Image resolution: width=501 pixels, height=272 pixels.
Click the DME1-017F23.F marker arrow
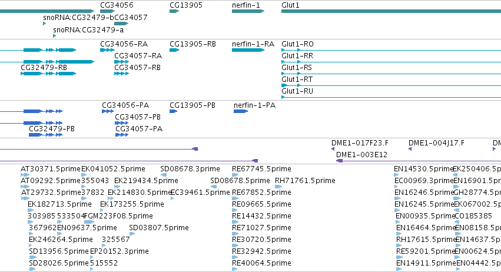point(333,149)
